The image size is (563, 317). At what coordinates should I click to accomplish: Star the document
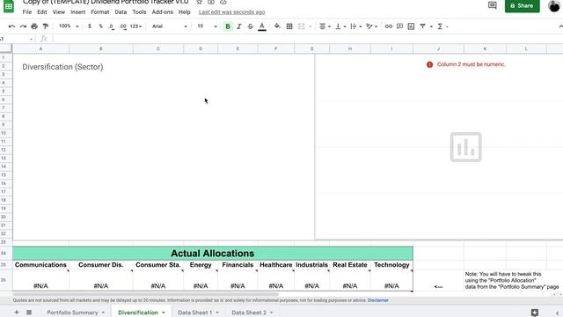(200, 2)
